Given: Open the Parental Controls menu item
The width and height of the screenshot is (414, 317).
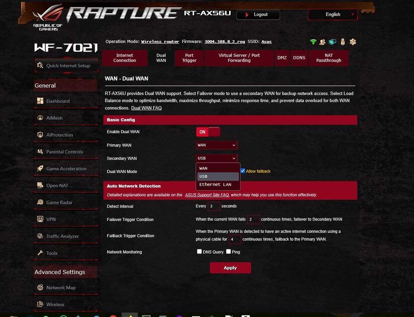Looking at the screenshot, I should click(66, 152).
